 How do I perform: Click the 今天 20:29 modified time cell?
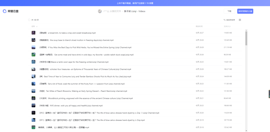click(199, 47)
